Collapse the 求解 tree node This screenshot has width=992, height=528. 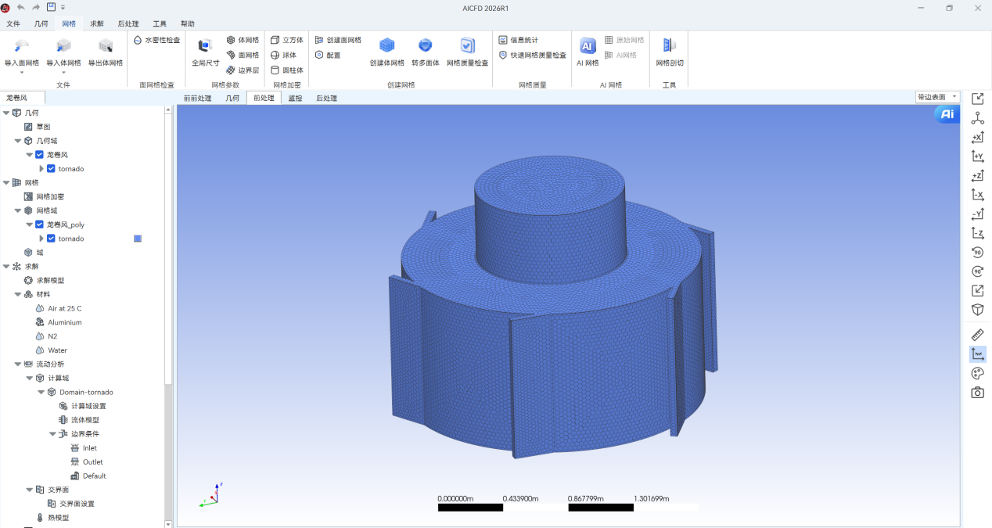coord(6,266)
